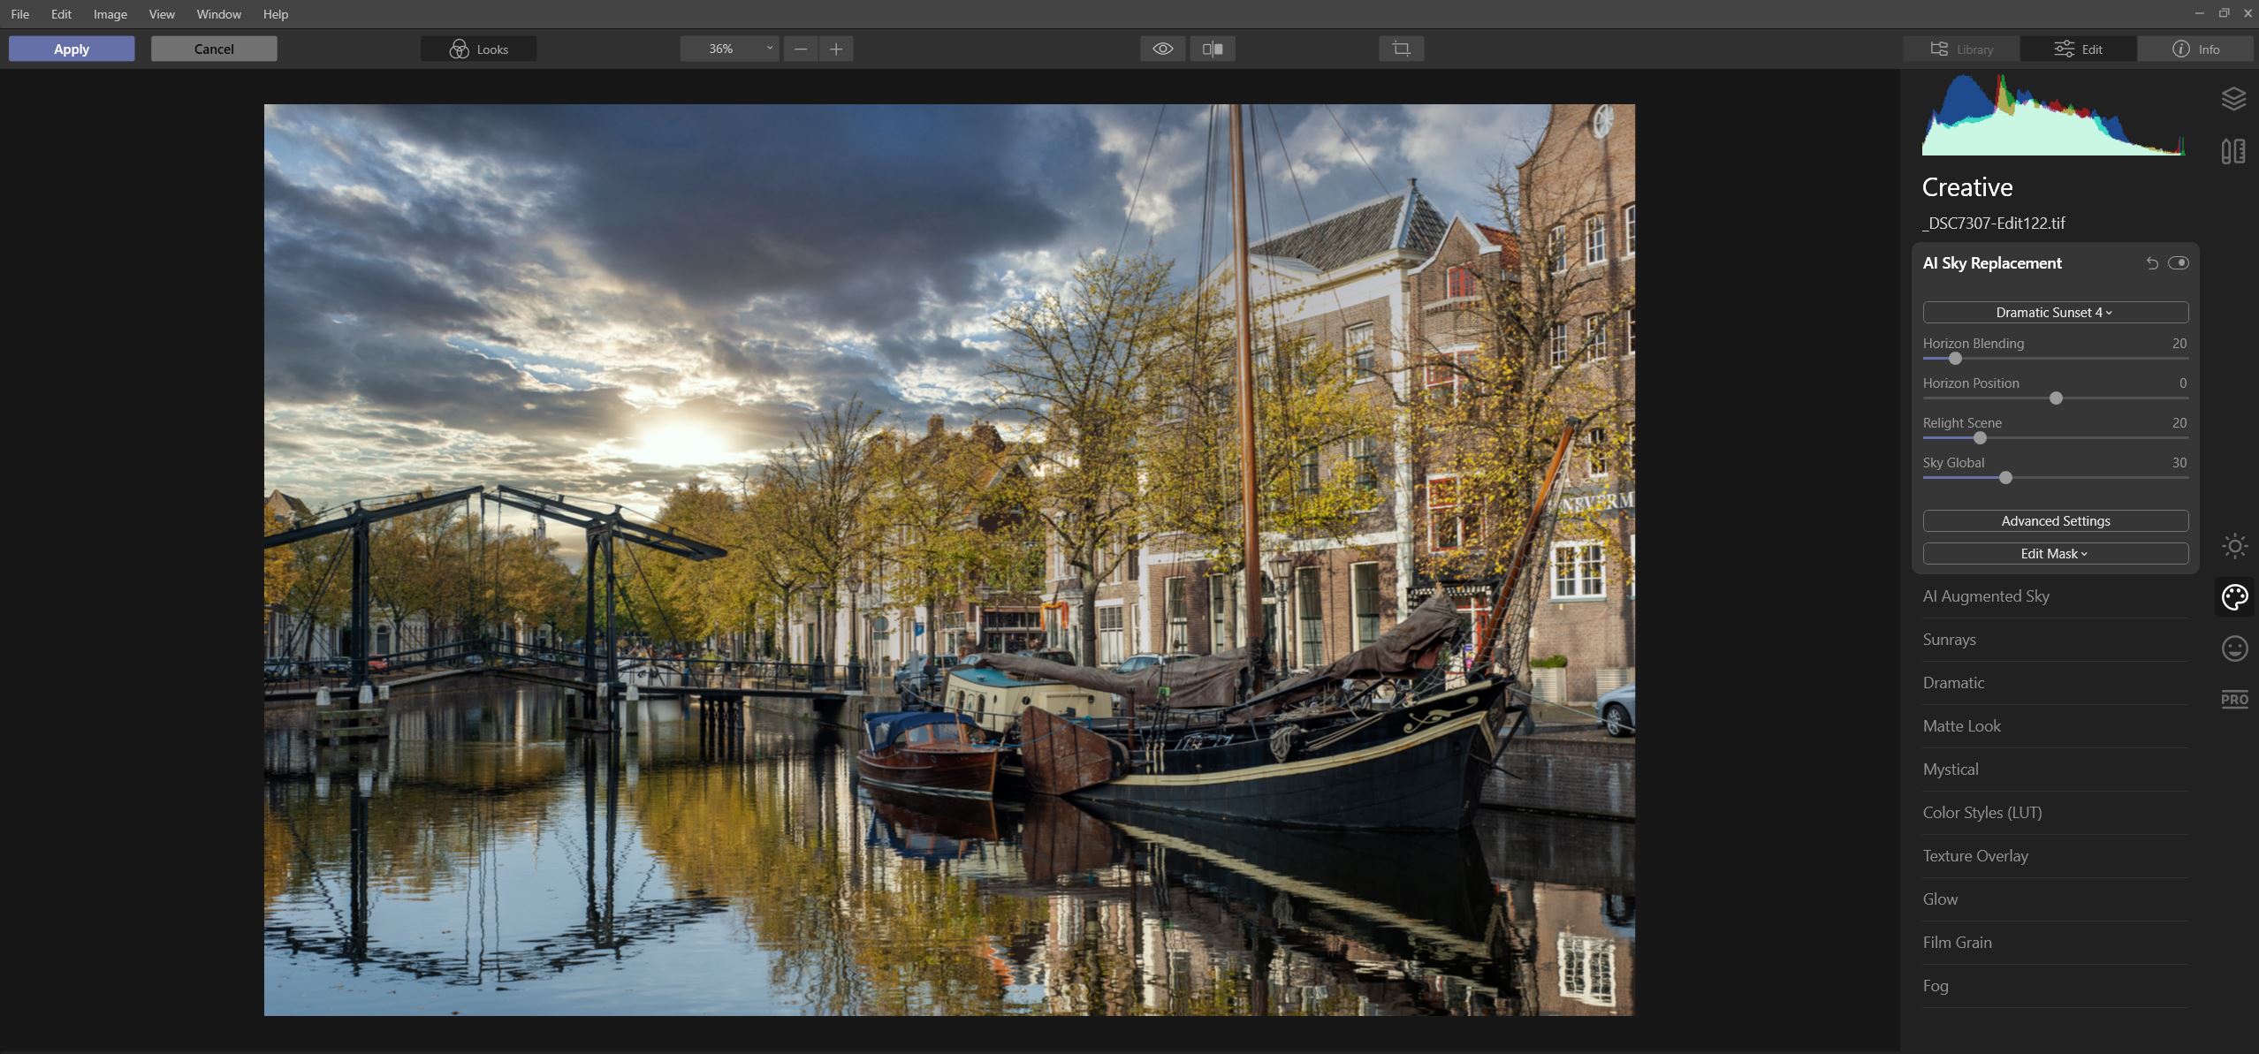
Task: Open the Essentials sun icon
Action: pyautogui.click(x=2234, y=546)
